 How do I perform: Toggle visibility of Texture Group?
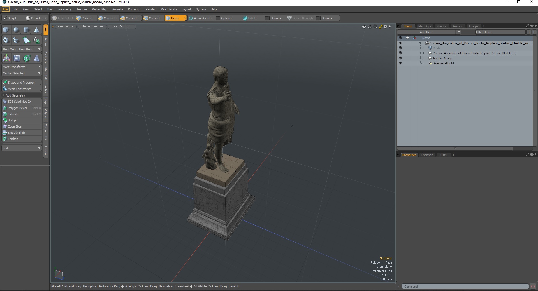point(400,58)
